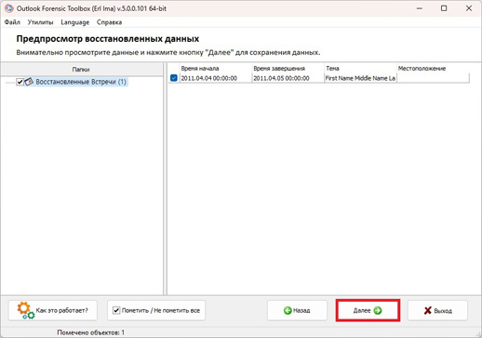
Task: Proceed with the Далее button
Action: point(368,310)
